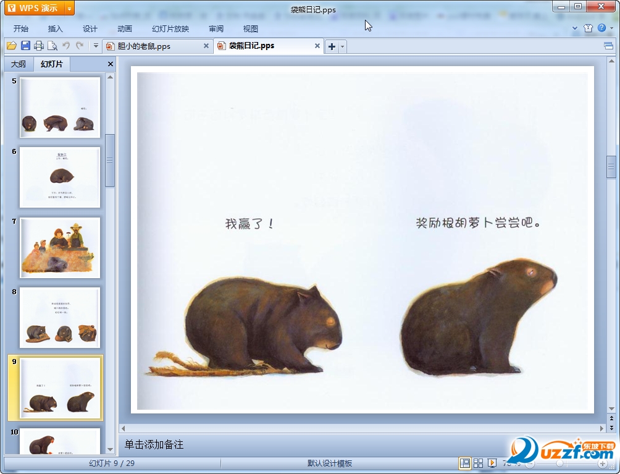The height and width of the screenshot is (474, 620).
Task: Collapse the ribbon with the chevron arrow
Action: pos(575,28)
